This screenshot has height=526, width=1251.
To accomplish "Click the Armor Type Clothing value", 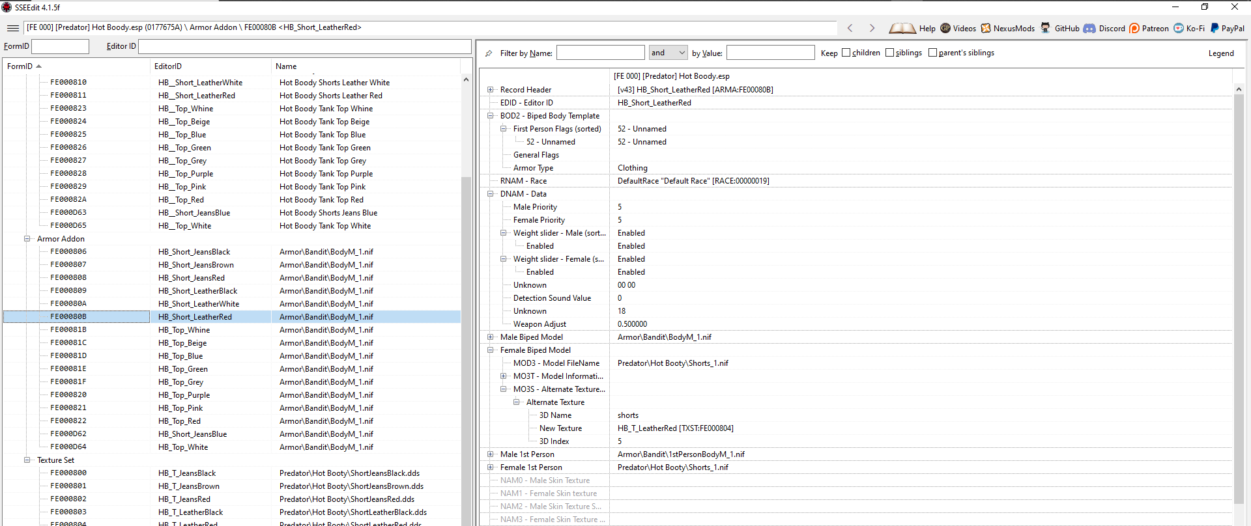I will [632, 168].
